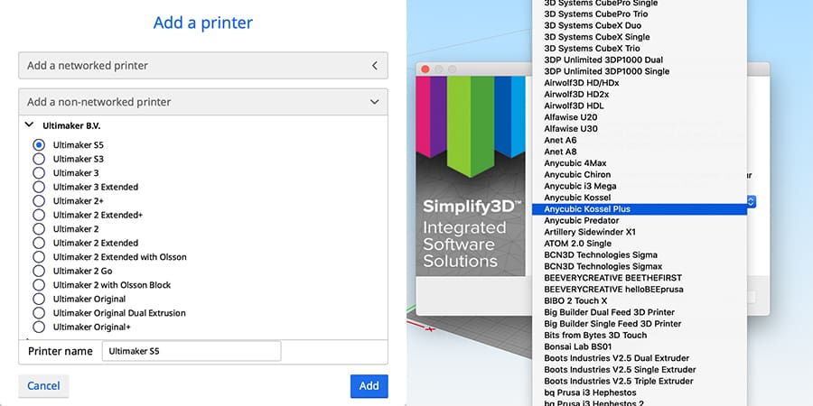Choose Anycubic Chiron from list

point(640,174)
